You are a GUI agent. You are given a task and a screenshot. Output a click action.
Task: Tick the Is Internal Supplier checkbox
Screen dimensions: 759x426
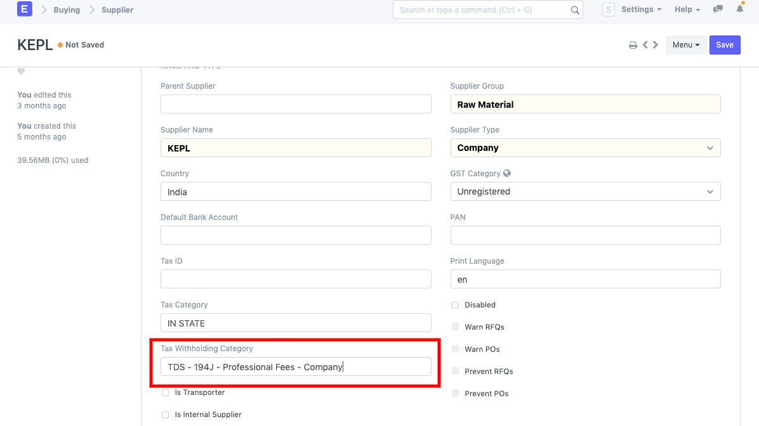click(165, 415)
